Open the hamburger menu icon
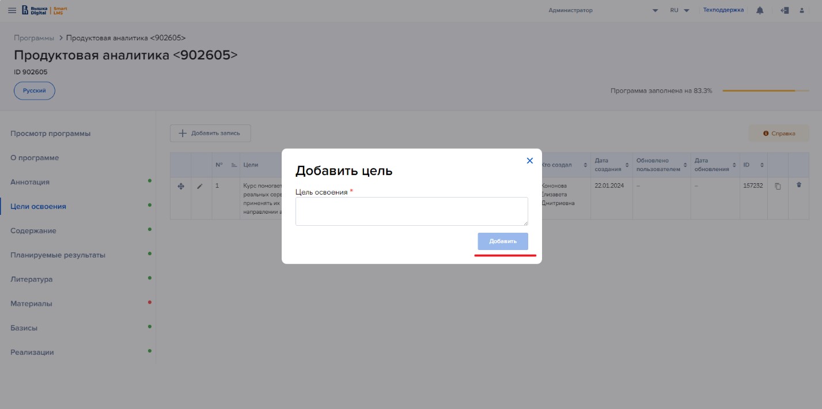This screenshot has height=409, width=822. click(12, 10)
